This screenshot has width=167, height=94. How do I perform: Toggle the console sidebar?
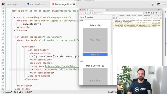point(114,18)
